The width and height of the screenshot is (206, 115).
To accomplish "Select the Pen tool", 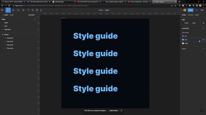I will (x=23, y=10).
